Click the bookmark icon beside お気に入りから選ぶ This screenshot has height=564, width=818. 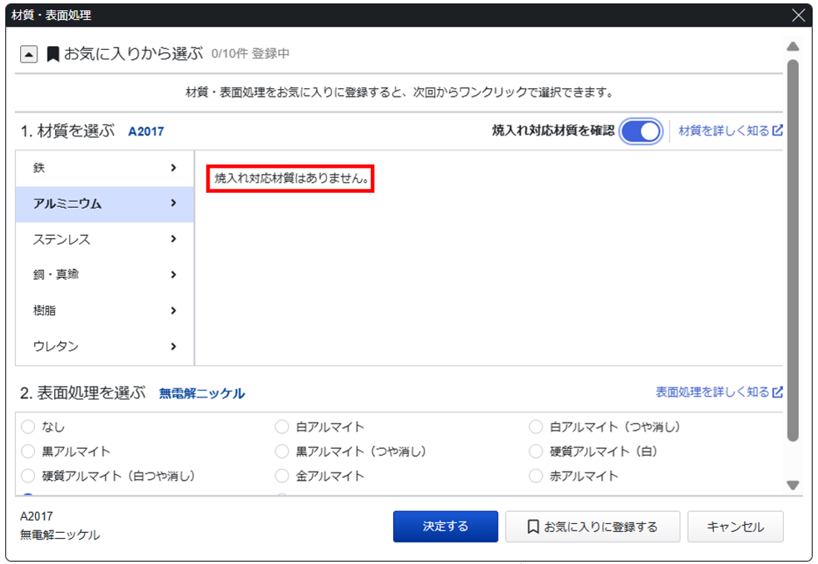[53, 53]
